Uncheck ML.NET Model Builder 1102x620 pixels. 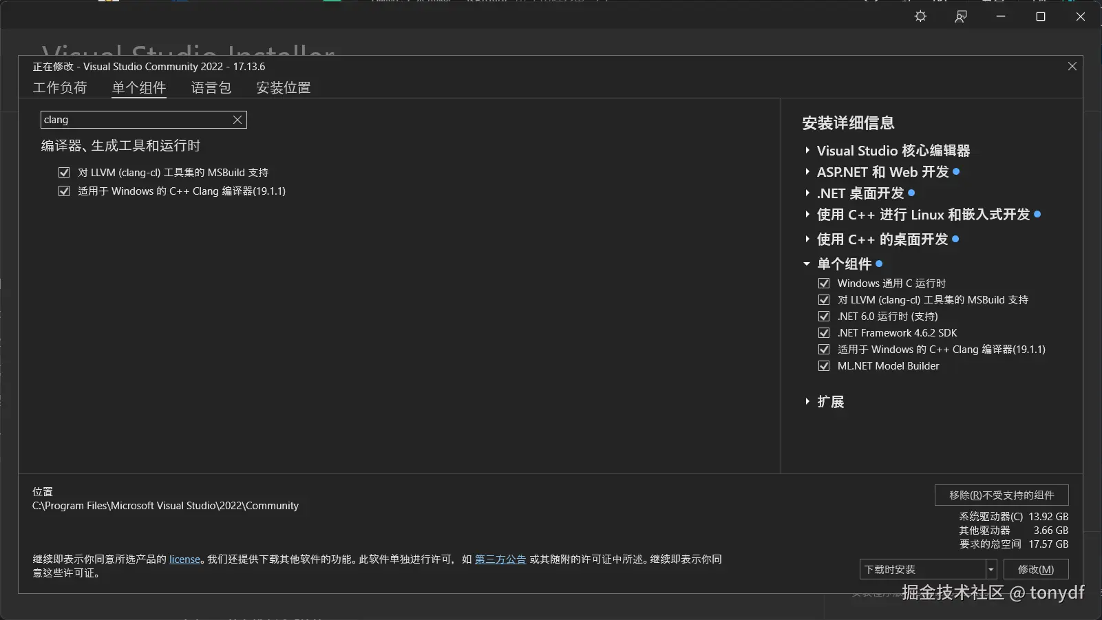[824, 366]
